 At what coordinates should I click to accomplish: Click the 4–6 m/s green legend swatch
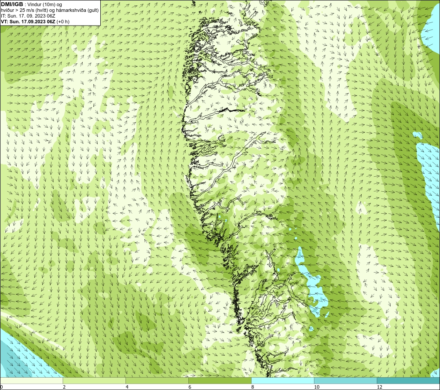point(157,381)
